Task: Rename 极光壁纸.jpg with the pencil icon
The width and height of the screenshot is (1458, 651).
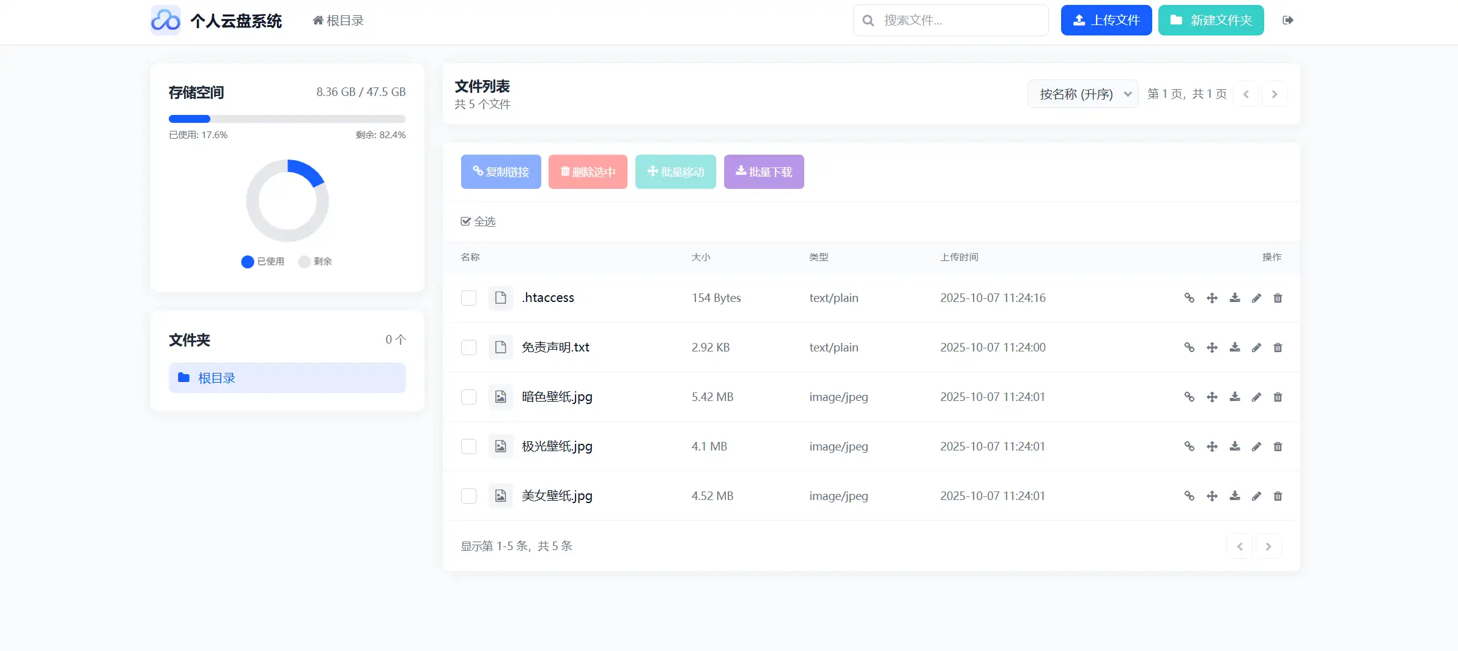Action: 1257,446
